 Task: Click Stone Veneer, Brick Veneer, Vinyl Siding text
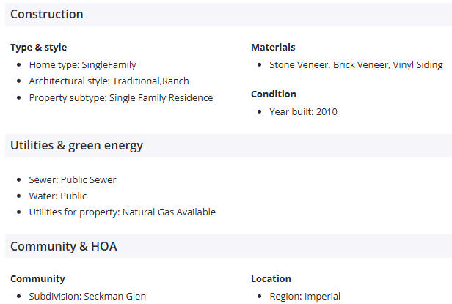[x=356, y=65]
